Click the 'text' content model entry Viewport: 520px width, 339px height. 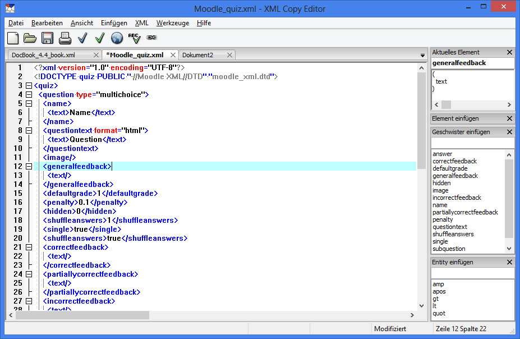pyautogui.click(x=441, y=81)
